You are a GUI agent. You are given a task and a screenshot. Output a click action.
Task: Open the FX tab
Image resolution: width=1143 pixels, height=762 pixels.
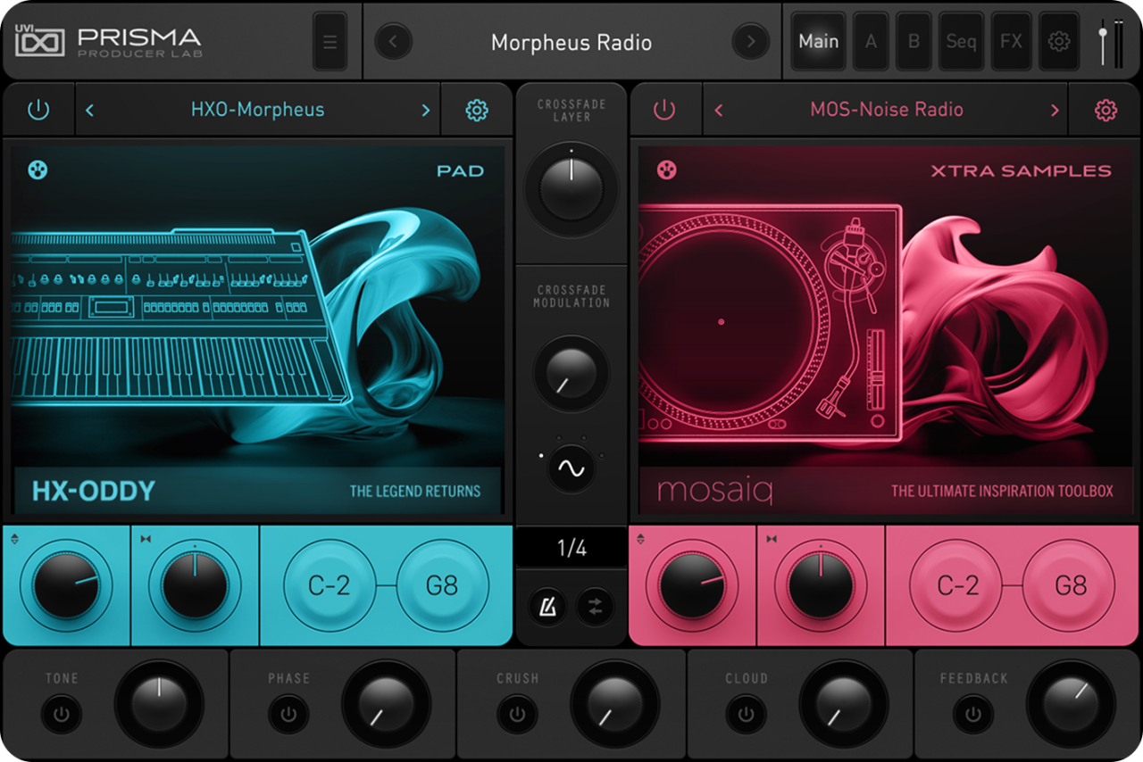pyautogui.click(x=1011, y=41)
